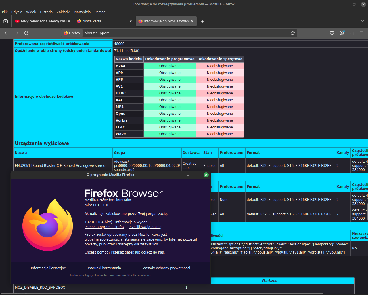The height and width of the screenshot is (295, 368).
Task: Click the FLAC codec name cell
Action: click(129, 127)
